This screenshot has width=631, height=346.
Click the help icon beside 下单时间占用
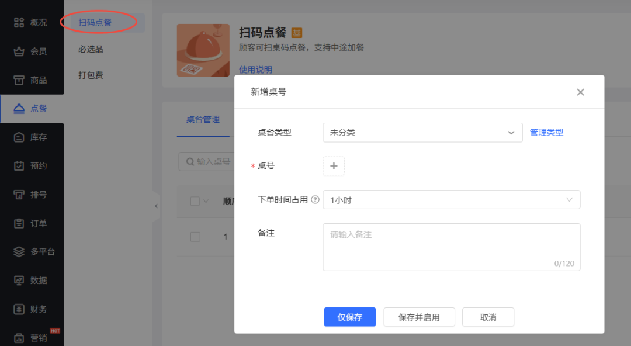click(315, 200)
